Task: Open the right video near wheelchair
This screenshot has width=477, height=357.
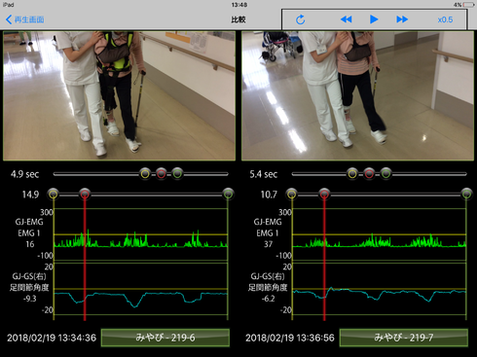Action: (x=357, y=95)
